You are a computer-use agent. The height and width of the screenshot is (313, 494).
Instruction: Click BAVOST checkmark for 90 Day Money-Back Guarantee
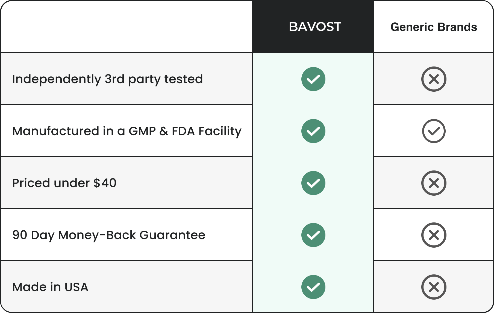(x=313, y=235)
